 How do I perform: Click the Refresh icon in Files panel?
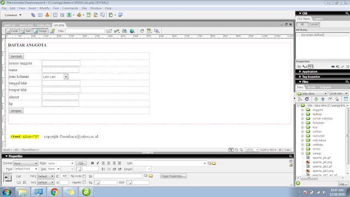pyautogui.click(x=307, y=99)
